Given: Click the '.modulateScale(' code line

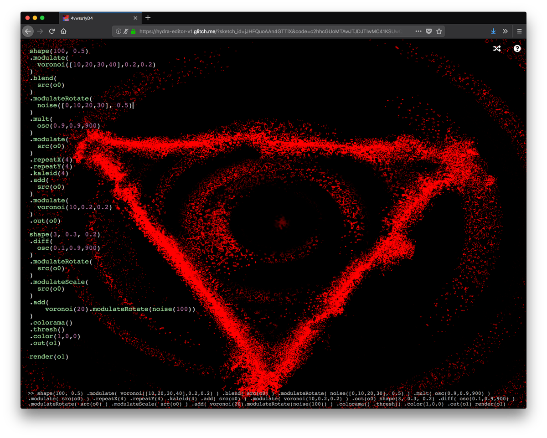Looking at the screenshot, I should pyautogui.click(x=59, y=282).
